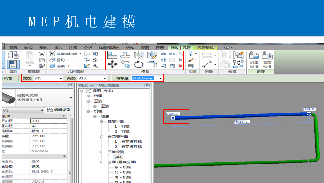Select Mirror - Draw Axis tool
The width and height of the screenshot is (324, 183).
tap(152, 55)
